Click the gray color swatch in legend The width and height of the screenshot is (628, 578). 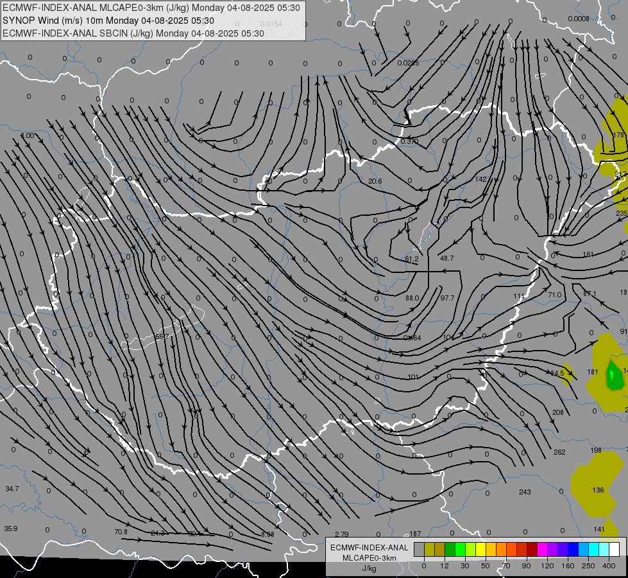[x=419, y=549]
